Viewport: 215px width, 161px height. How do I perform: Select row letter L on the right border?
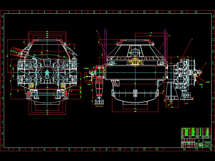pyautogui.click(x=213, y=145)
